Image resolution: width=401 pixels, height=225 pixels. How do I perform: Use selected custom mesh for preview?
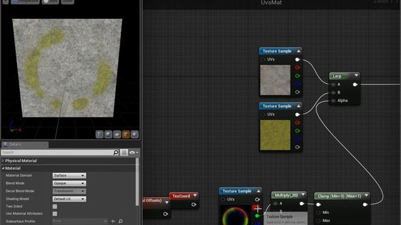135,134
